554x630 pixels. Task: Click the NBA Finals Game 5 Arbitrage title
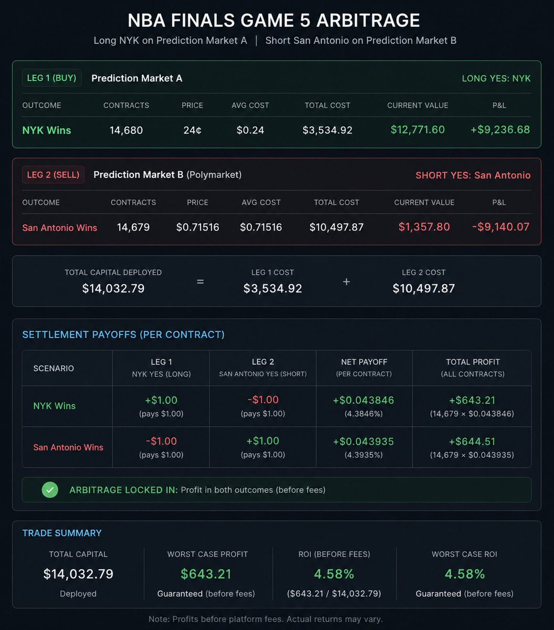274,20
